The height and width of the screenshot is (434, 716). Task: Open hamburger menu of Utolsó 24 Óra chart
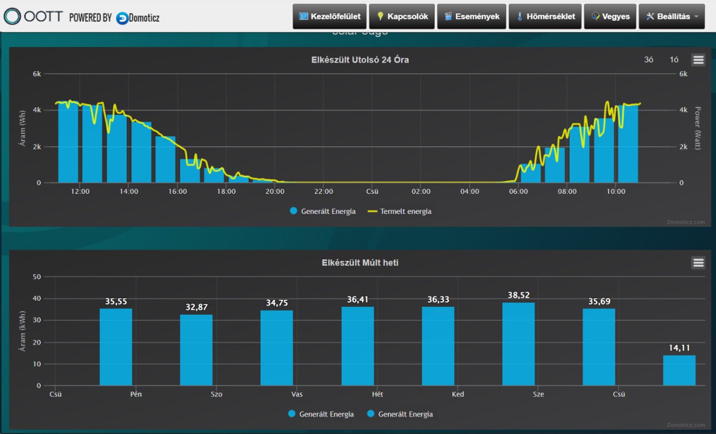point(698,60)
